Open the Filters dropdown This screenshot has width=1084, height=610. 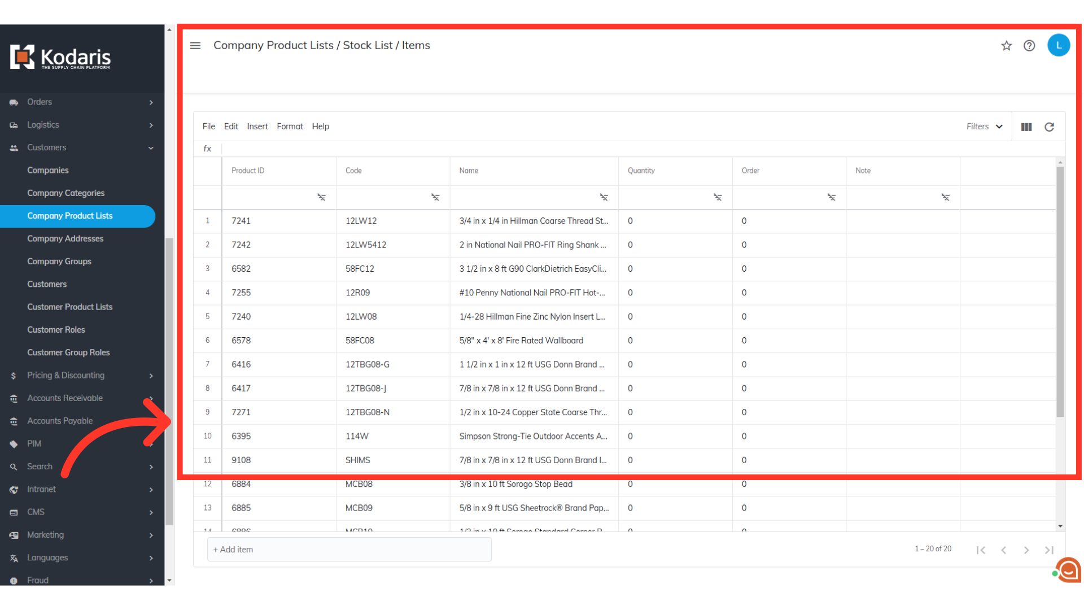(984, 127)
